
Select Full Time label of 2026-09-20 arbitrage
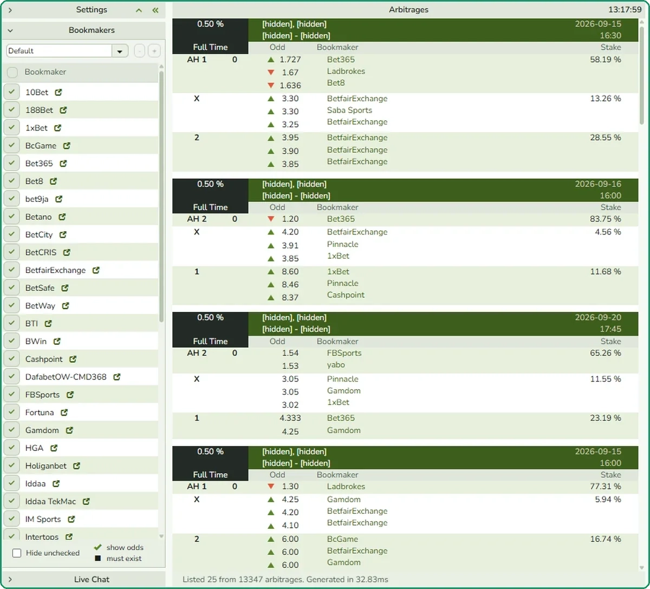pos(210,341)
